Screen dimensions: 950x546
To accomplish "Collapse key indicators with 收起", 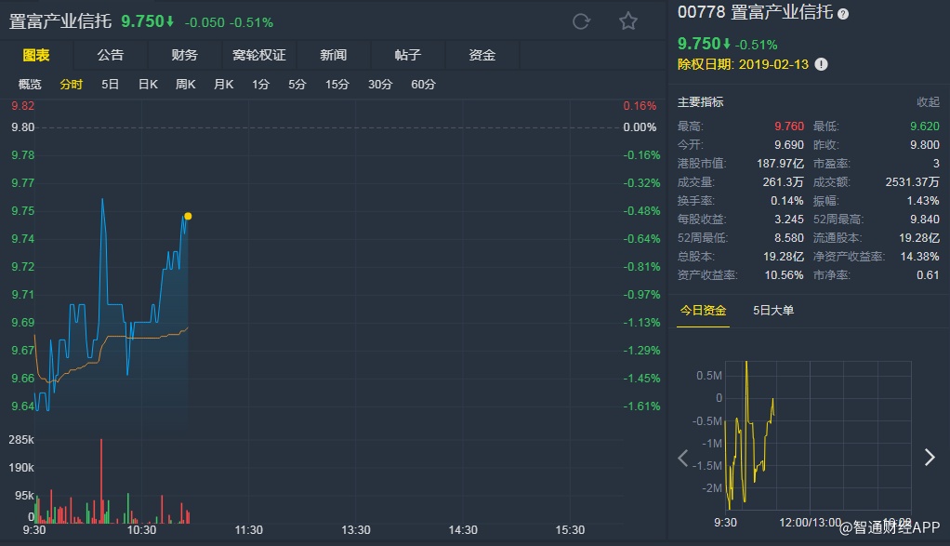I will 928,102.
